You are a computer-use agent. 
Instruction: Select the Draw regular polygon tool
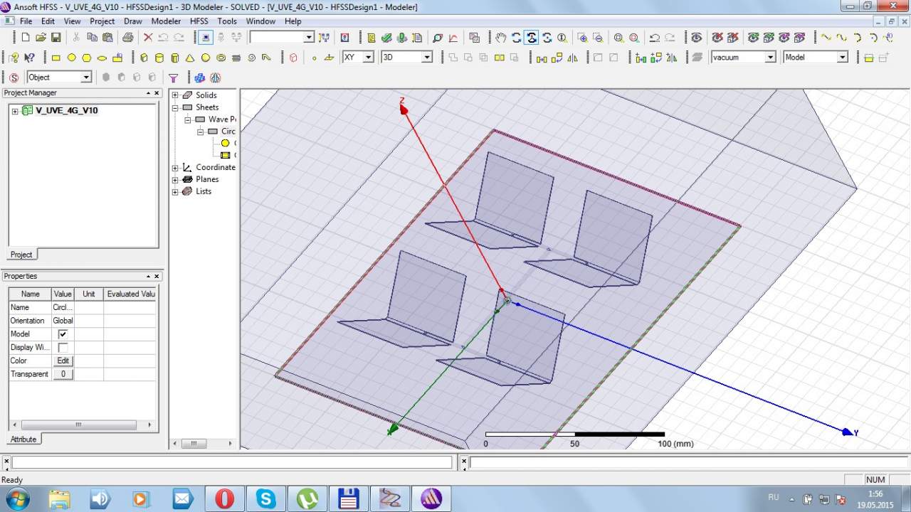pyautogui.click(x=87, y=58)
